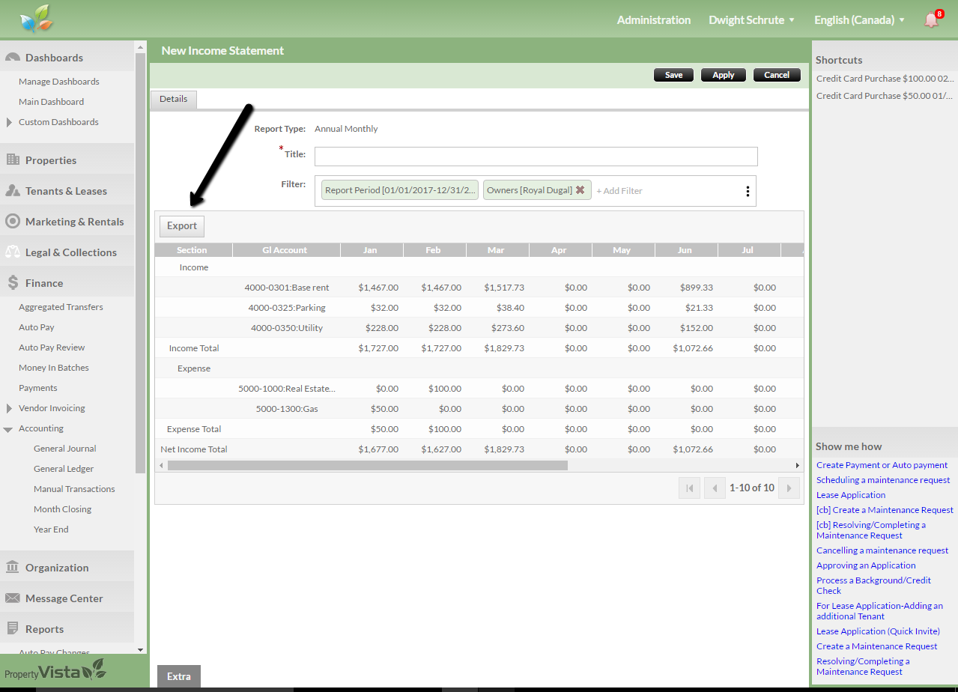Click the Export button
This screenshot has width=958, height=692.
(x=181, y=225)
